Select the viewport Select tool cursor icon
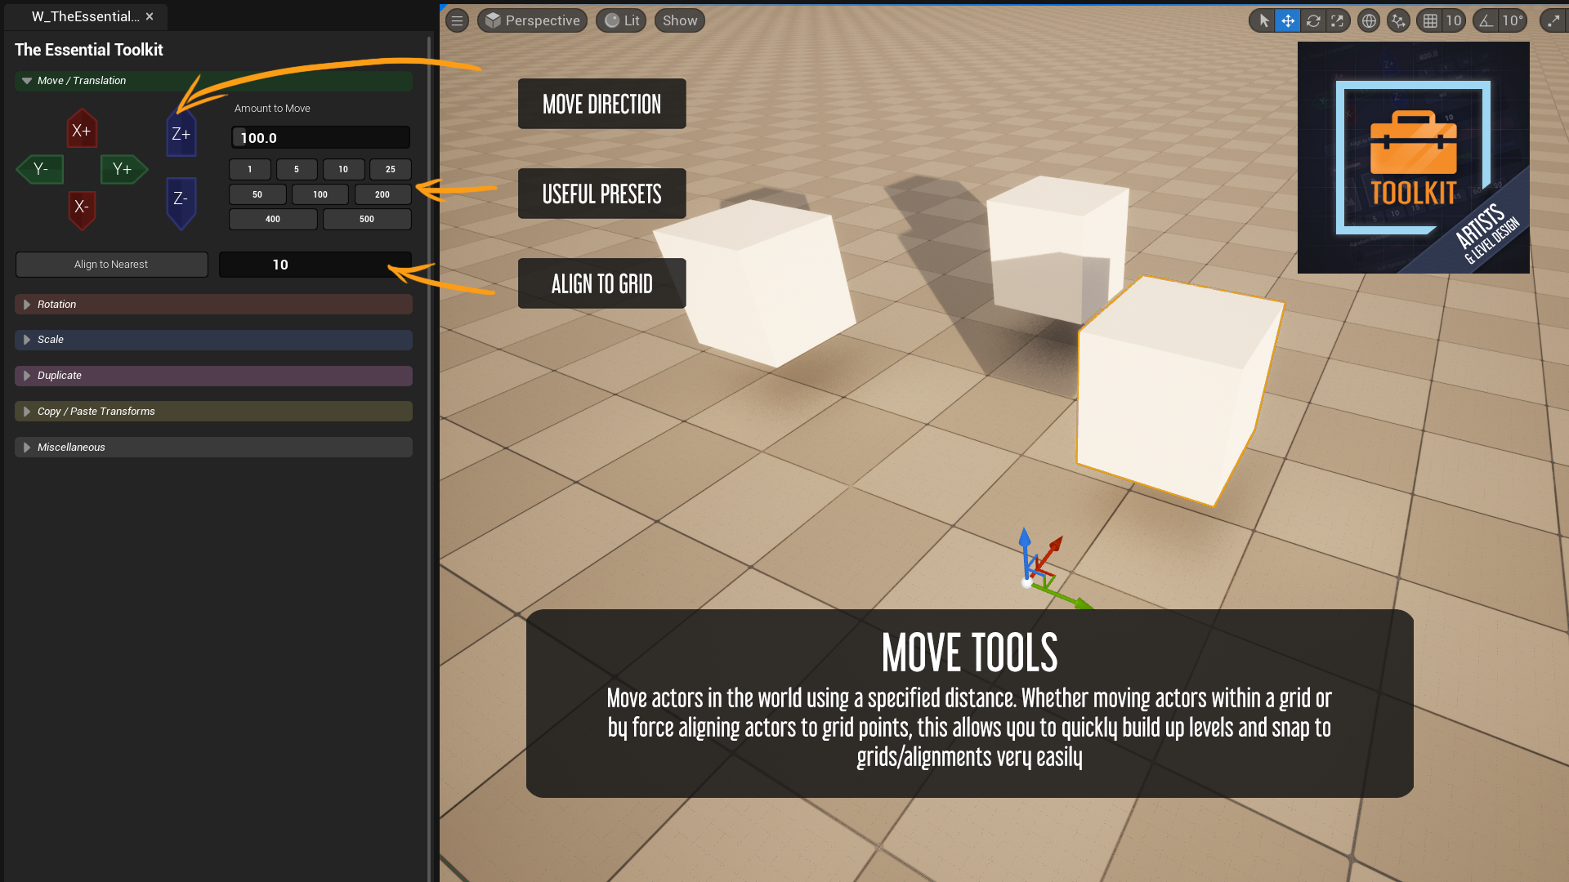This screenshot has height=882, width=1569. (x=1263, y=20)
